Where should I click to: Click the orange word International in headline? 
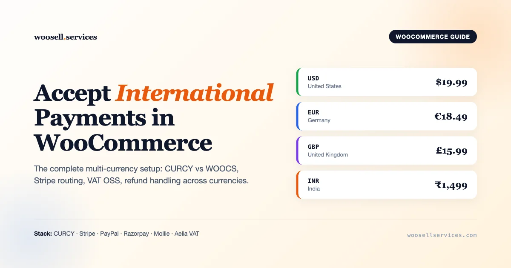194,93
